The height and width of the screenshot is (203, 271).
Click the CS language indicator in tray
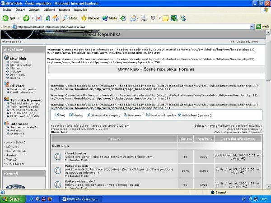click(x=244, y=199)
